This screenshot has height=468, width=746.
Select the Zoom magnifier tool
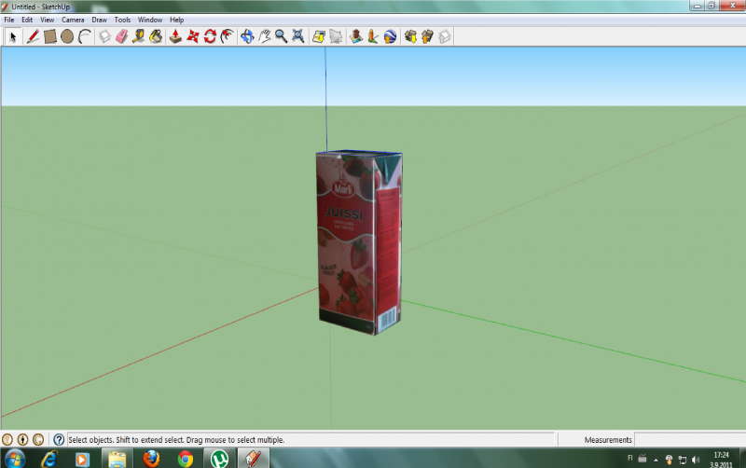[x=282, y=36]
